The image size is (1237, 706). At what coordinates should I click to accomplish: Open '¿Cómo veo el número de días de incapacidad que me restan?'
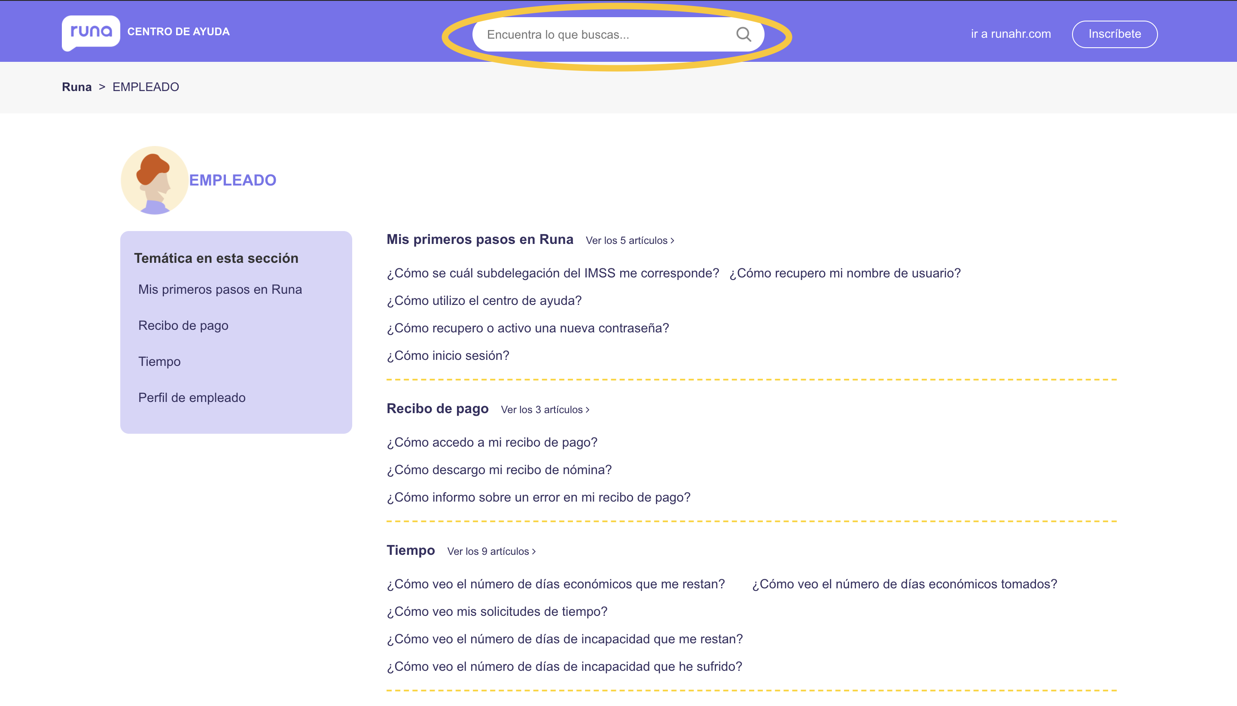click(x=564, y=639)
